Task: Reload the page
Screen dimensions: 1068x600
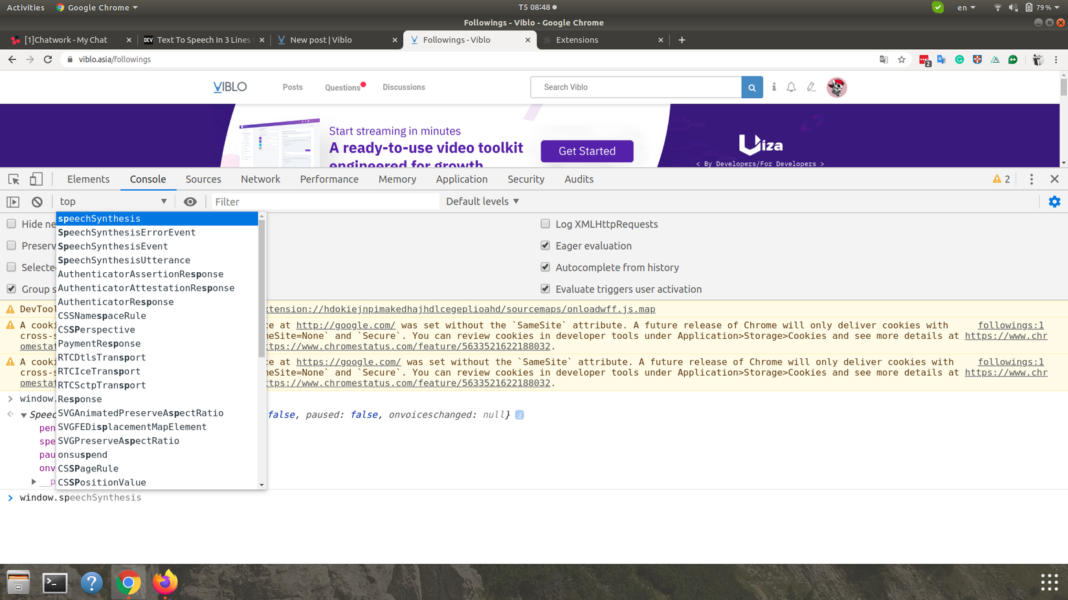Action: click(48, 59)
